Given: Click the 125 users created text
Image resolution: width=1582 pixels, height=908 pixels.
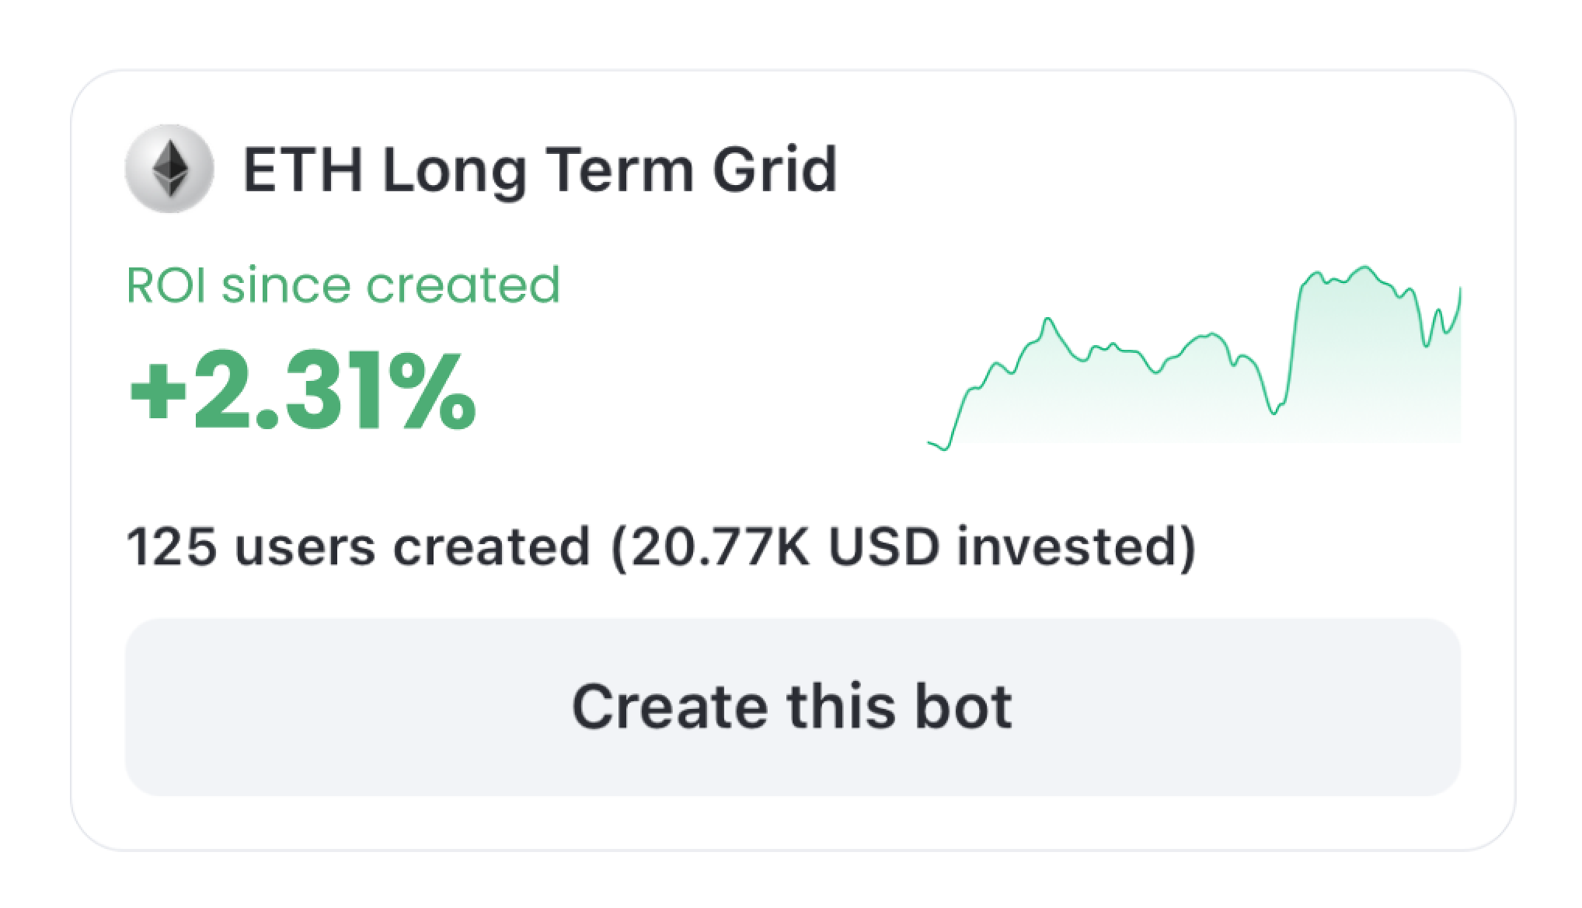Looking at the screenshot, I should 358,547.
